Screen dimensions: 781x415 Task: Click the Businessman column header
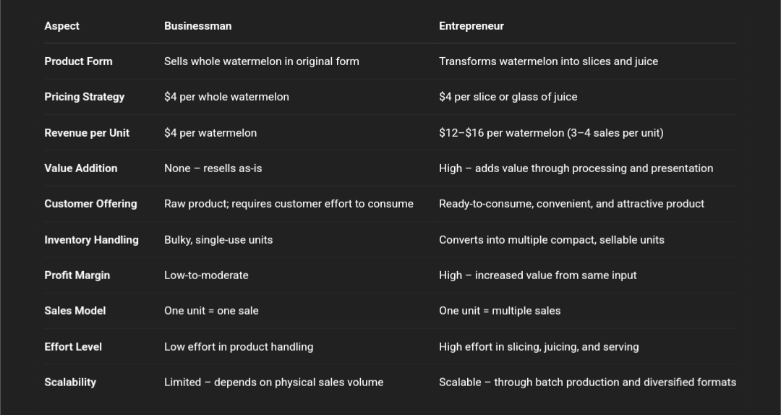click(197, 26)
